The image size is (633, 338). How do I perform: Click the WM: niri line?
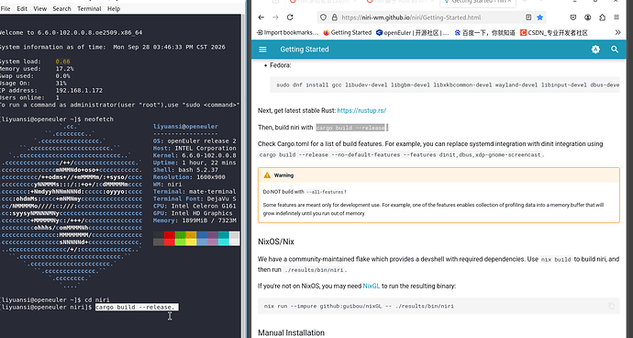pyautogui.click(x=168, y=185)
